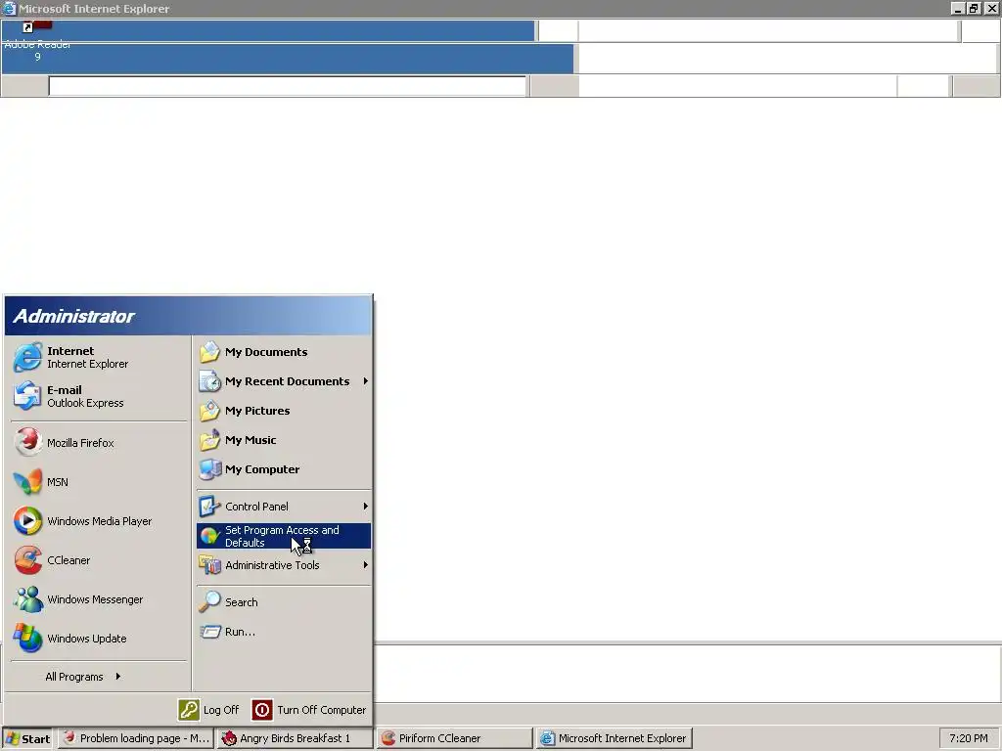Screen dimensions: 1002x751
Task: Click 'MSN' menu label
Action: click(58, 482)
